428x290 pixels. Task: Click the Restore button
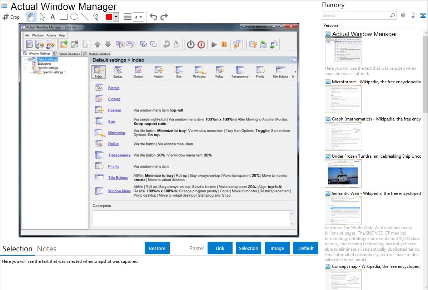coord(157,248)
